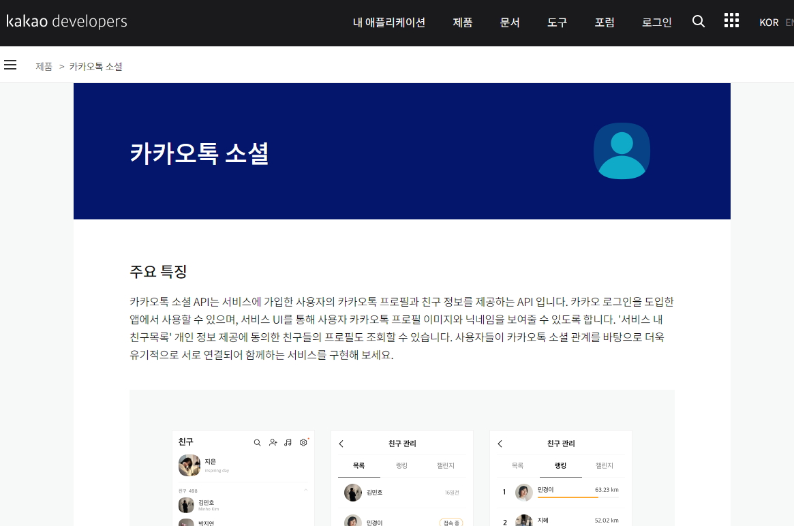Screen dimensions: 794x526
Task: Open the 도구 menu
Action: (x=557, y=22)
